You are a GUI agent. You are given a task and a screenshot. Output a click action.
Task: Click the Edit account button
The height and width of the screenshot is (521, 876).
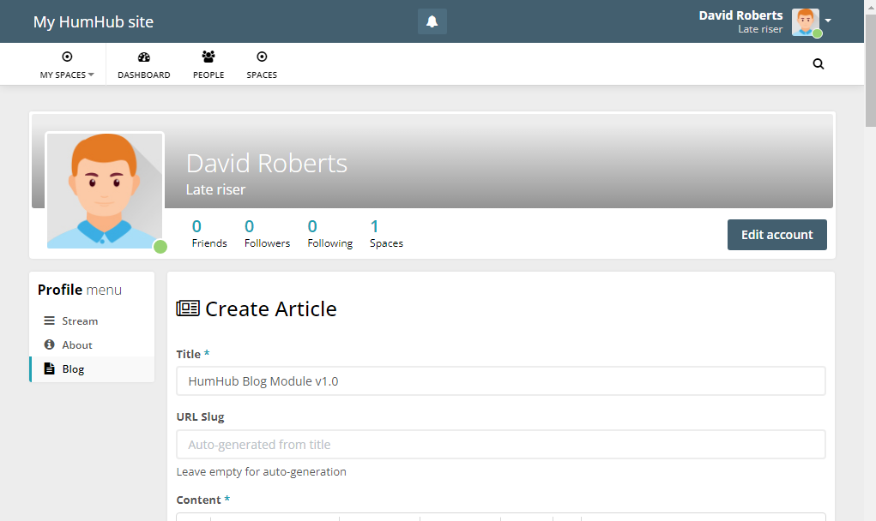(x=776, y=234)
